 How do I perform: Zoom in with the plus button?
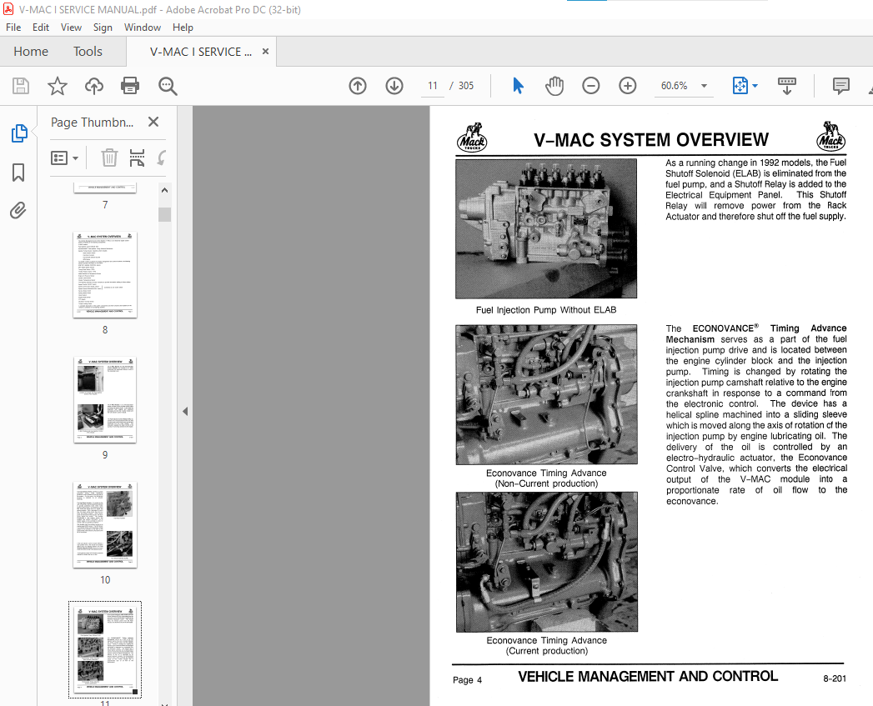click(x=628, y=86)
